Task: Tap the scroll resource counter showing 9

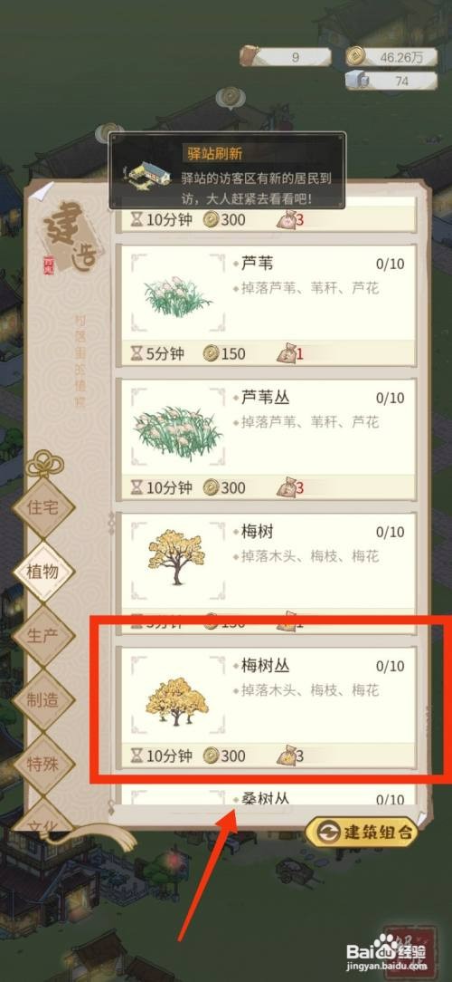Action: [286, 56]
